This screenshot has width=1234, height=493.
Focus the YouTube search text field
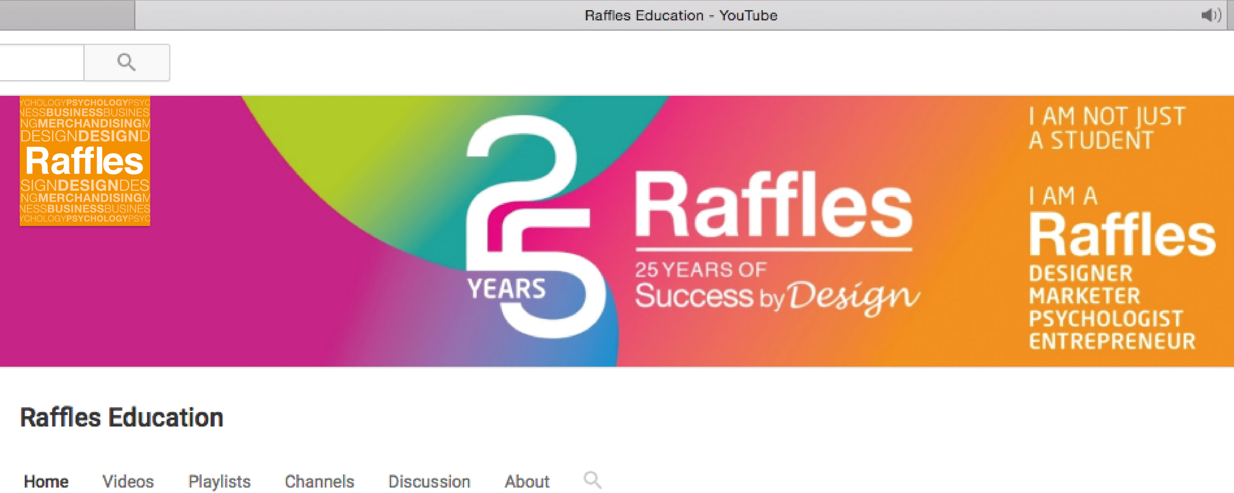pyautogui.click(x=42, y=62)
